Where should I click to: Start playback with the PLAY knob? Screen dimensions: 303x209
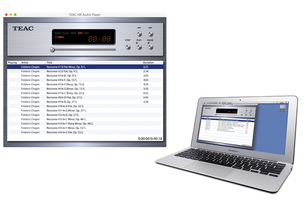[139, 47]
